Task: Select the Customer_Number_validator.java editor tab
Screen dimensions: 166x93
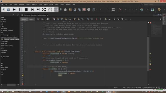Action: click(35, 15)
